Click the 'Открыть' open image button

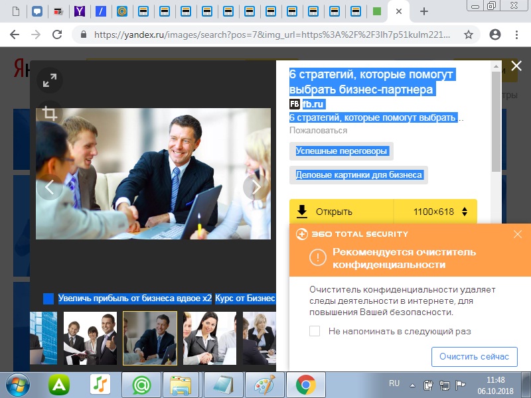pos(341,212)
